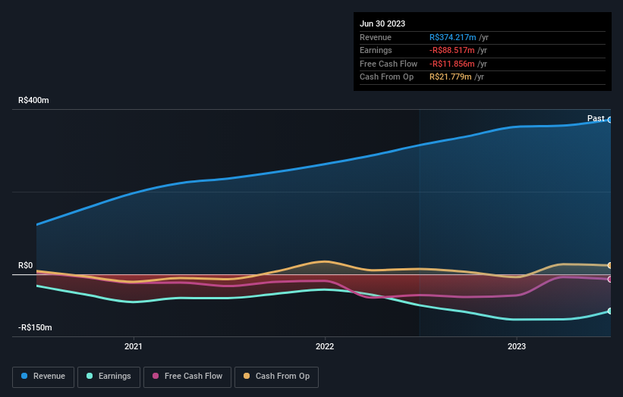The image size is (623, 397).
Task: Click the Cash From Op label in tooltip
Action: (x=386, y=77)
